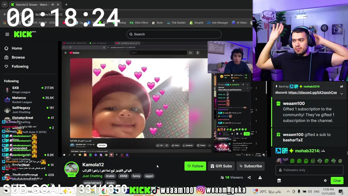This screenshot has width=348, height=196.
Task: Open the Title Builder bookmark
Action: [x=176, y=23]
